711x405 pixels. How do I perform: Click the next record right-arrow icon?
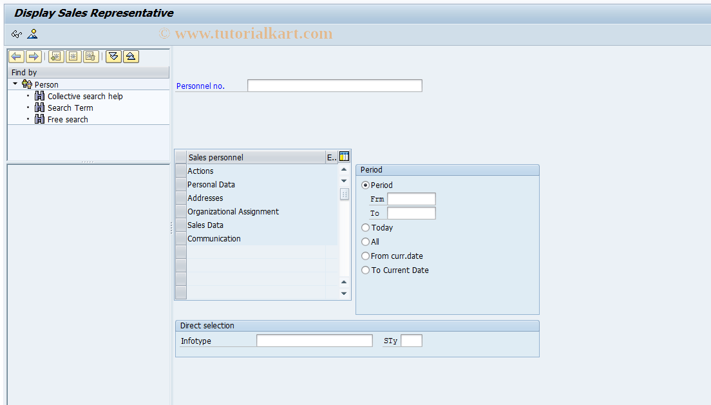(x=33, y=57)
